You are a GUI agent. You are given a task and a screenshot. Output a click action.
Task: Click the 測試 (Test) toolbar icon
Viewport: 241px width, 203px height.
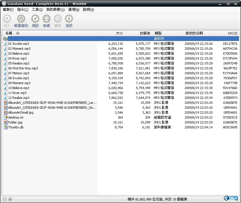click(35, 19)
